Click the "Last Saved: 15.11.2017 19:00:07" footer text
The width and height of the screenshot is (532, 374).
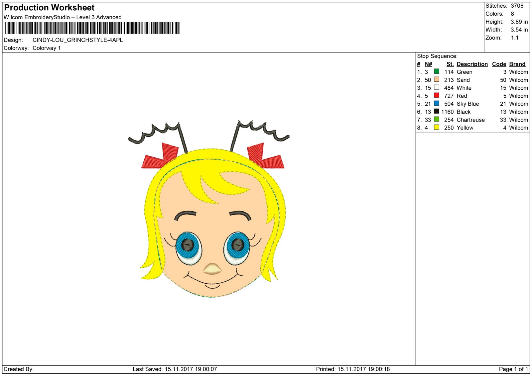175,369
